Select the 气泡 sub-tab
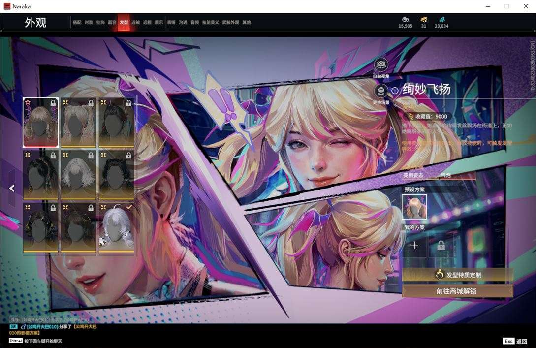This screenshot has width=536, height=348. point(446,175)
